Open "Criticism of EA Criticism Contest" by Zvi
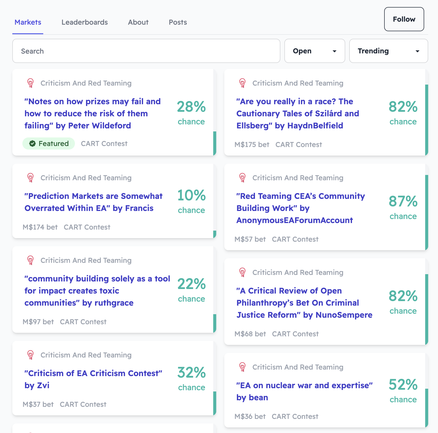Screen dimensions: 438x433 pos(93,379)
